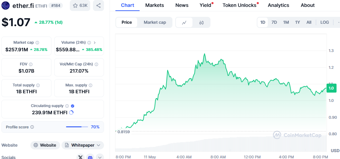Viewport: 340px width, 159px height.
Task: Switch to the Token Unlocks tab
Action: click(x=239, y=5)
